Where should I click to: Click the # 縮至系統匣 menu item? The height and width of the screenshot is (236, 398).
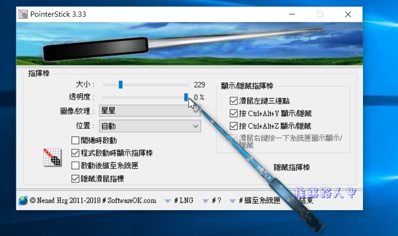click(x=260, y=201)
